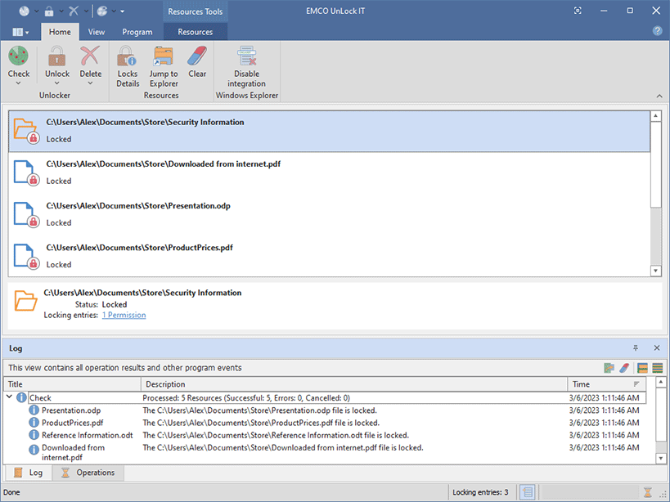670x502 pixels.
Task: Click the resource list vertical scrollbar
Action: click(x=655, y=164)
